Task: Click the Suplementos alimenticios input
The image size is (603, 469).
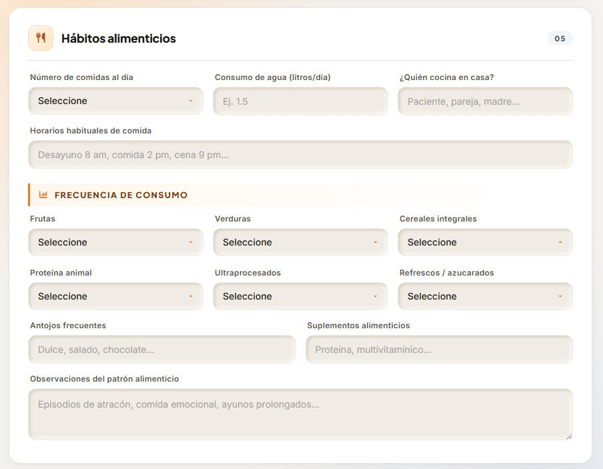Action: click(x=439, y=350)
